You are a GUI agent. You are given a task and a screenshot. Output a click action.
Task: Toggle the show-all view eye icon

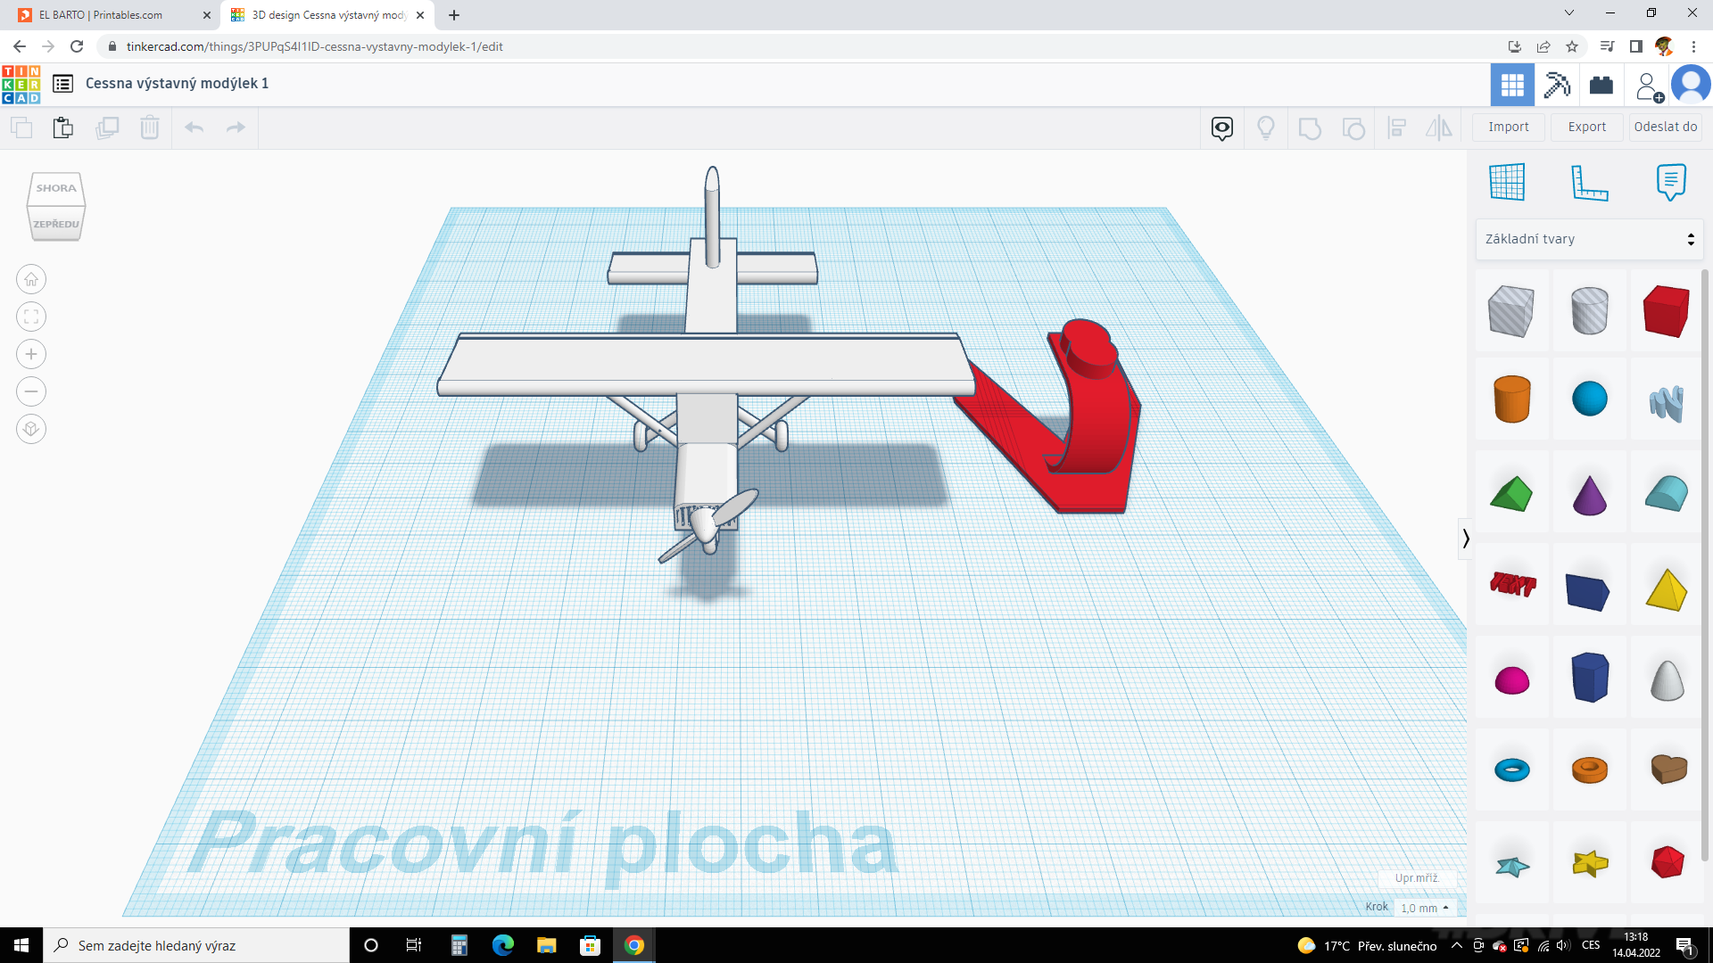click(x=1222, y=128)
